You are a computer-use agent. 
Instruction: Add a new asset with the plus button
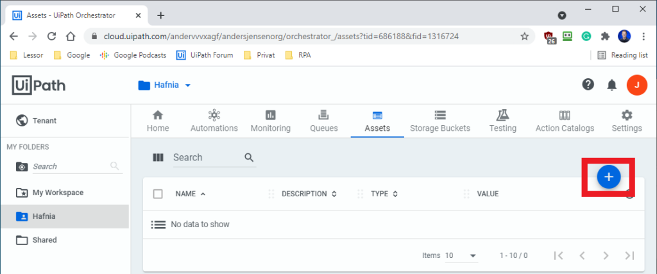point(608,177)
